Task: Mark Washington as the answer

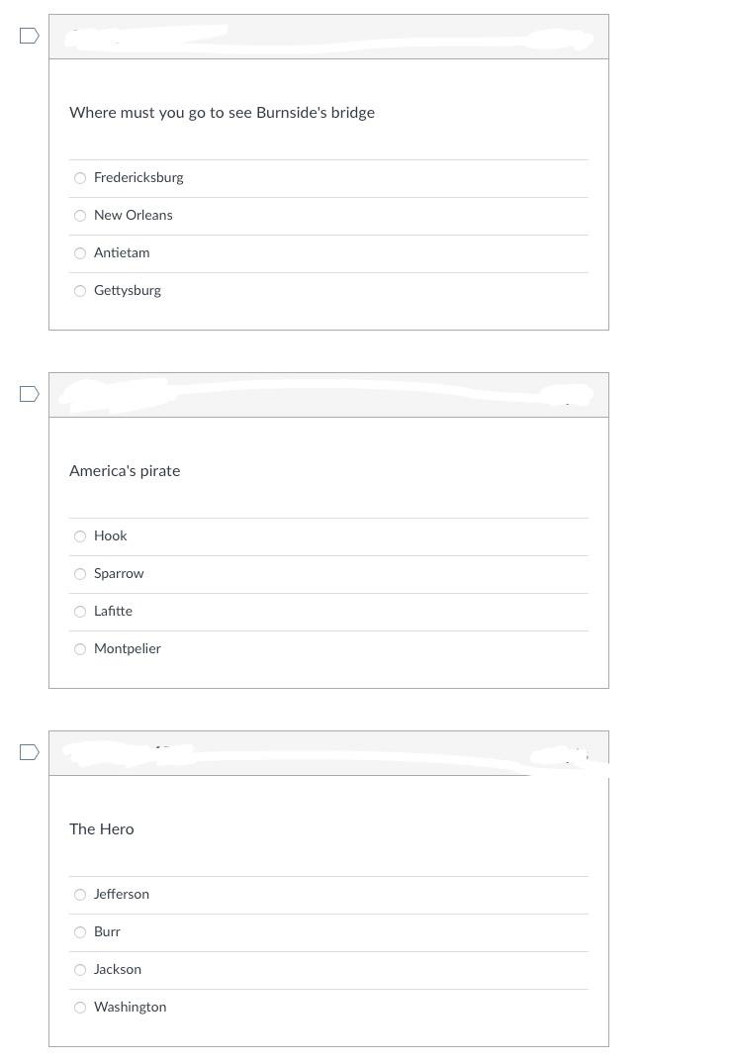Action: 80,1008
